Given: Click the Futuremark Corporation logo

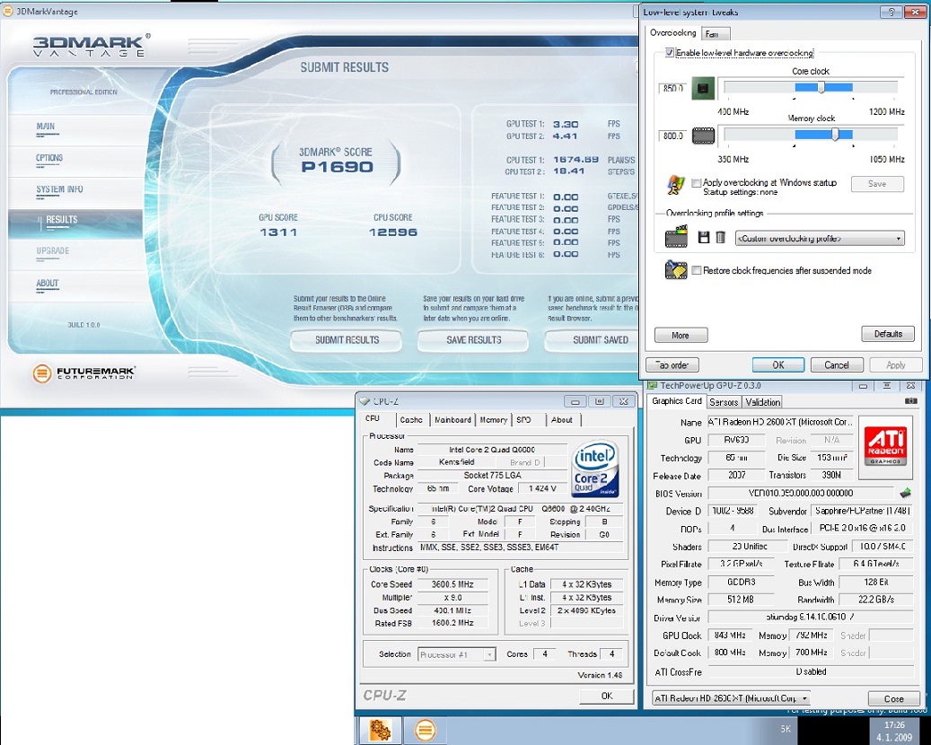Looking at the screenshot, I should click(83, 373).
